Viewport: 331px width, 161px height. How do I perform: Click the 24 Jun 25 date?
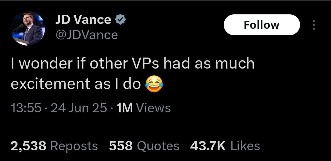click(79, 108)
